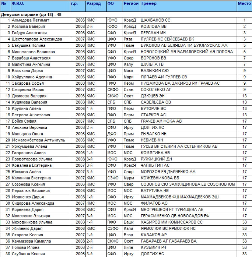
Task: Click the region cell Мурм in Калинина's row
Action: pyautogui.click(x=129, y=178)
